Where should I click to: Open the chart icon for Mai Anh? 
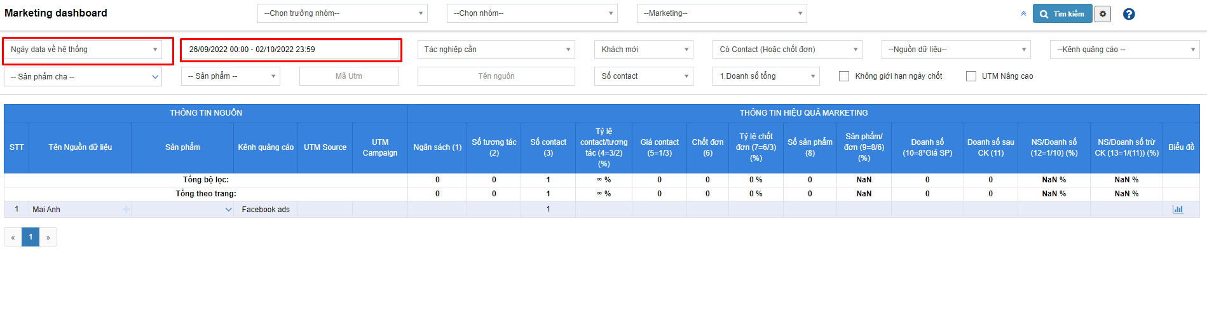tap(1178, 210)
